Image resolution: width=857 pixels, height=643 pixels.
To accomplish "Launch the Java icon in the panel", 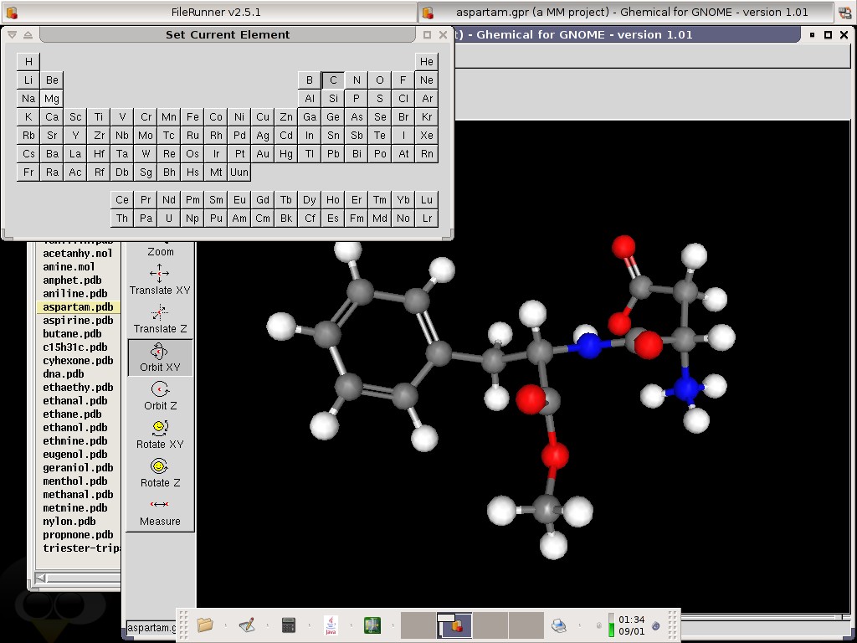I will (331, 625).
